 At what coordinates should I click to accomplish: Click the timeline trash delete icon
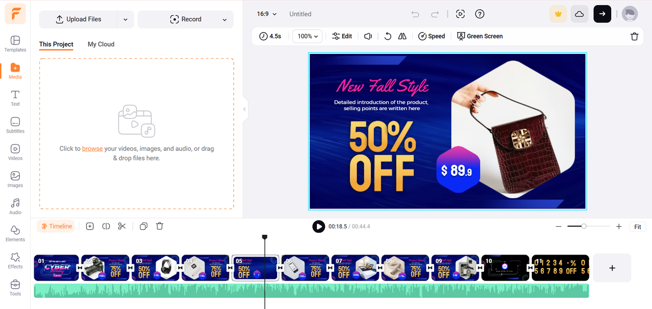[159, 226]
